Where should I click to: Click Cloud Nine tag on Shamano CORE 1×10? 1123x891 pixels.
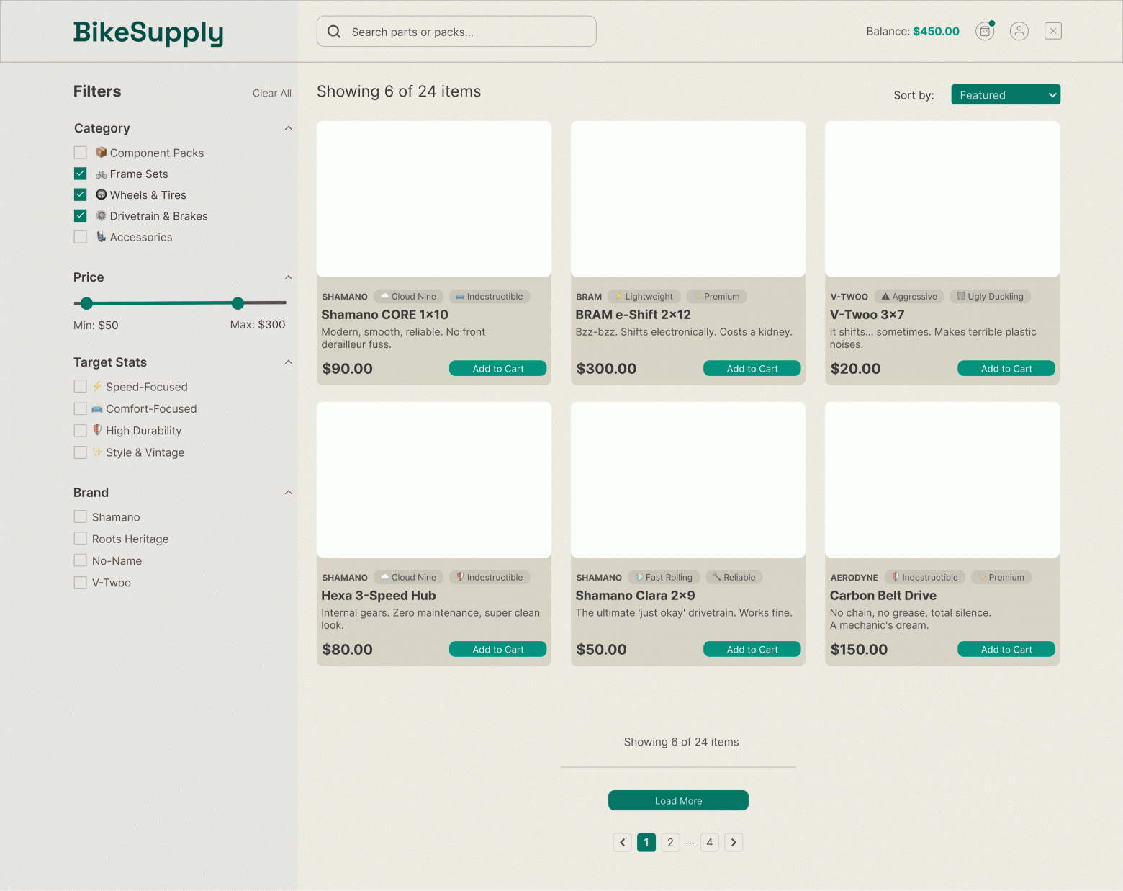tap(409, 296)
